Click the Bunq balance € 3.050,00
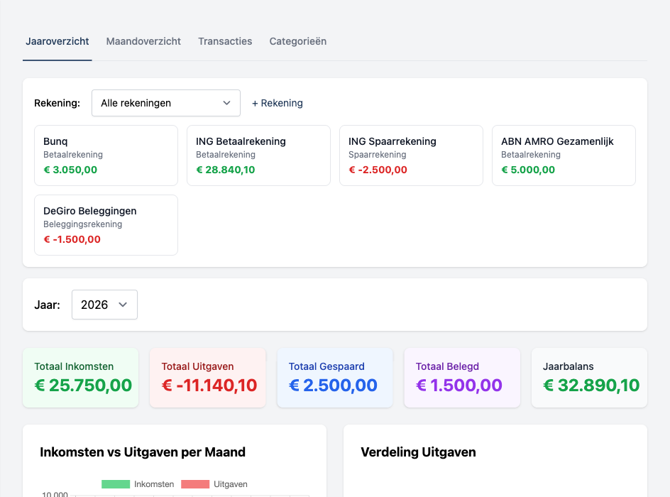 tap(70, 170)
